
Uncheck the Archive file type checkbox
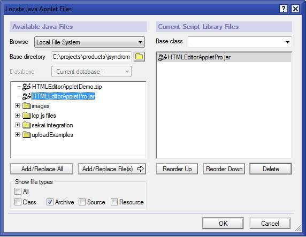coord(50,202)
